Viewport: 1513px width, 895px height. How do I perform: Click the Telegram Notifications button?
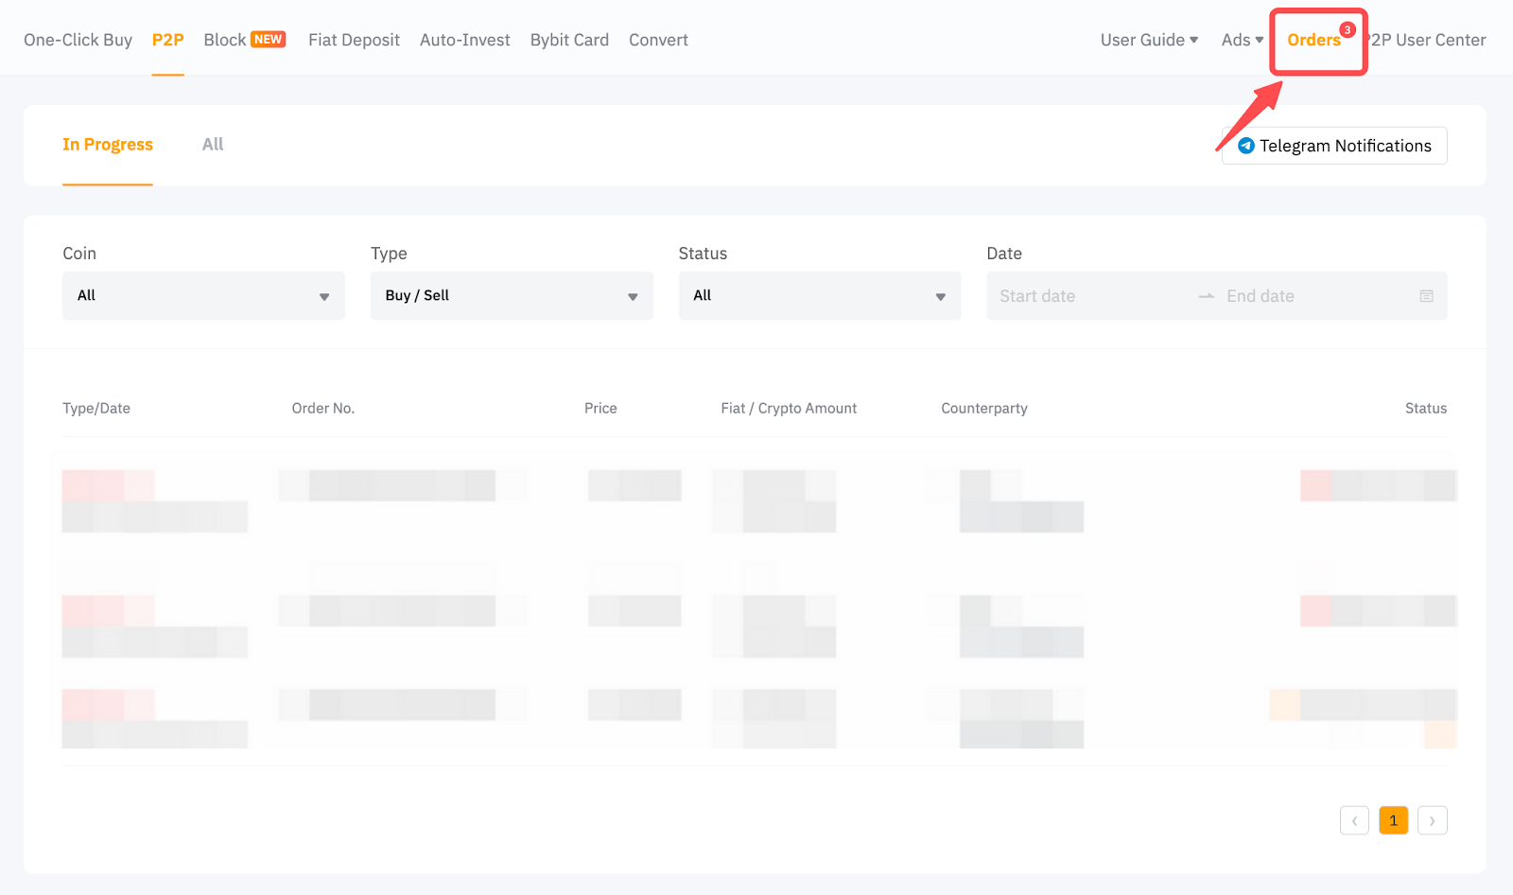click(1334, 146)
